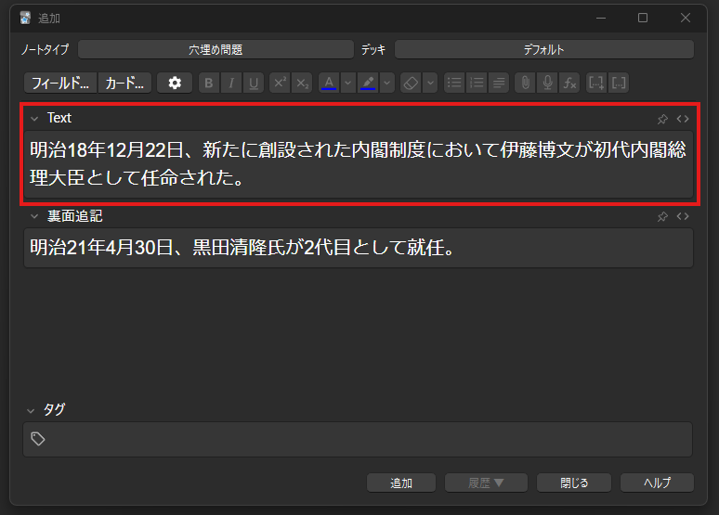Click the Anki app icon in title bar
This screenshot has height=515, width=719.
click(25, 18)
